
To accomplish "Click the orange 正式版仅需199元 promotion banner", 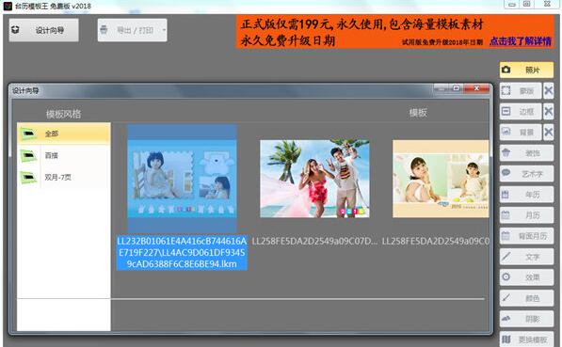I will click(395, 32).
